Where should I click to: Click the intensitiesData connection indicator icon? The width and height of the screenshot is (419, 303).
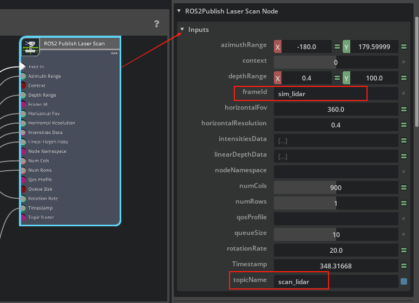(404, 140)
